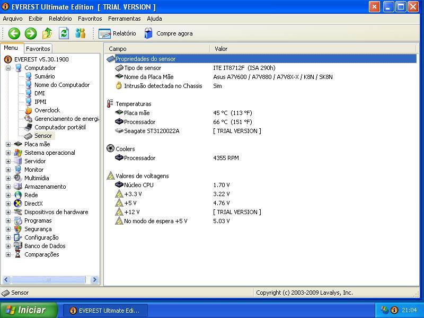Screen dimensions: 424x318
Task: Click the Segurança shield icon
Action: (18, 229)
